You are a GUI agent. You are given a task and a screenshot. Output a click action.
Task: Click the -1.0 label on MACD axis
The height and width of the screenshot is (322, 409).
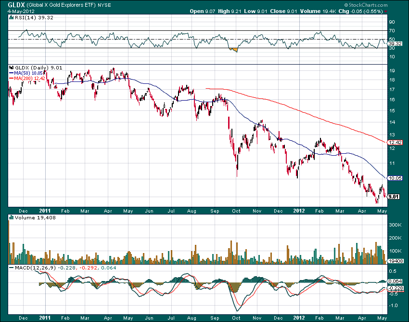[394, 306]
